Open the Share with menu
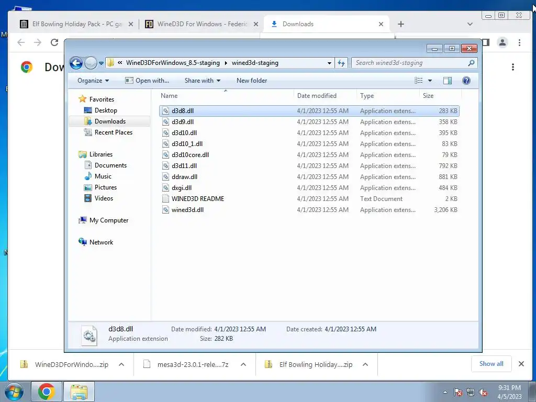This screenshot has width=536, height=402. [203, 81]
